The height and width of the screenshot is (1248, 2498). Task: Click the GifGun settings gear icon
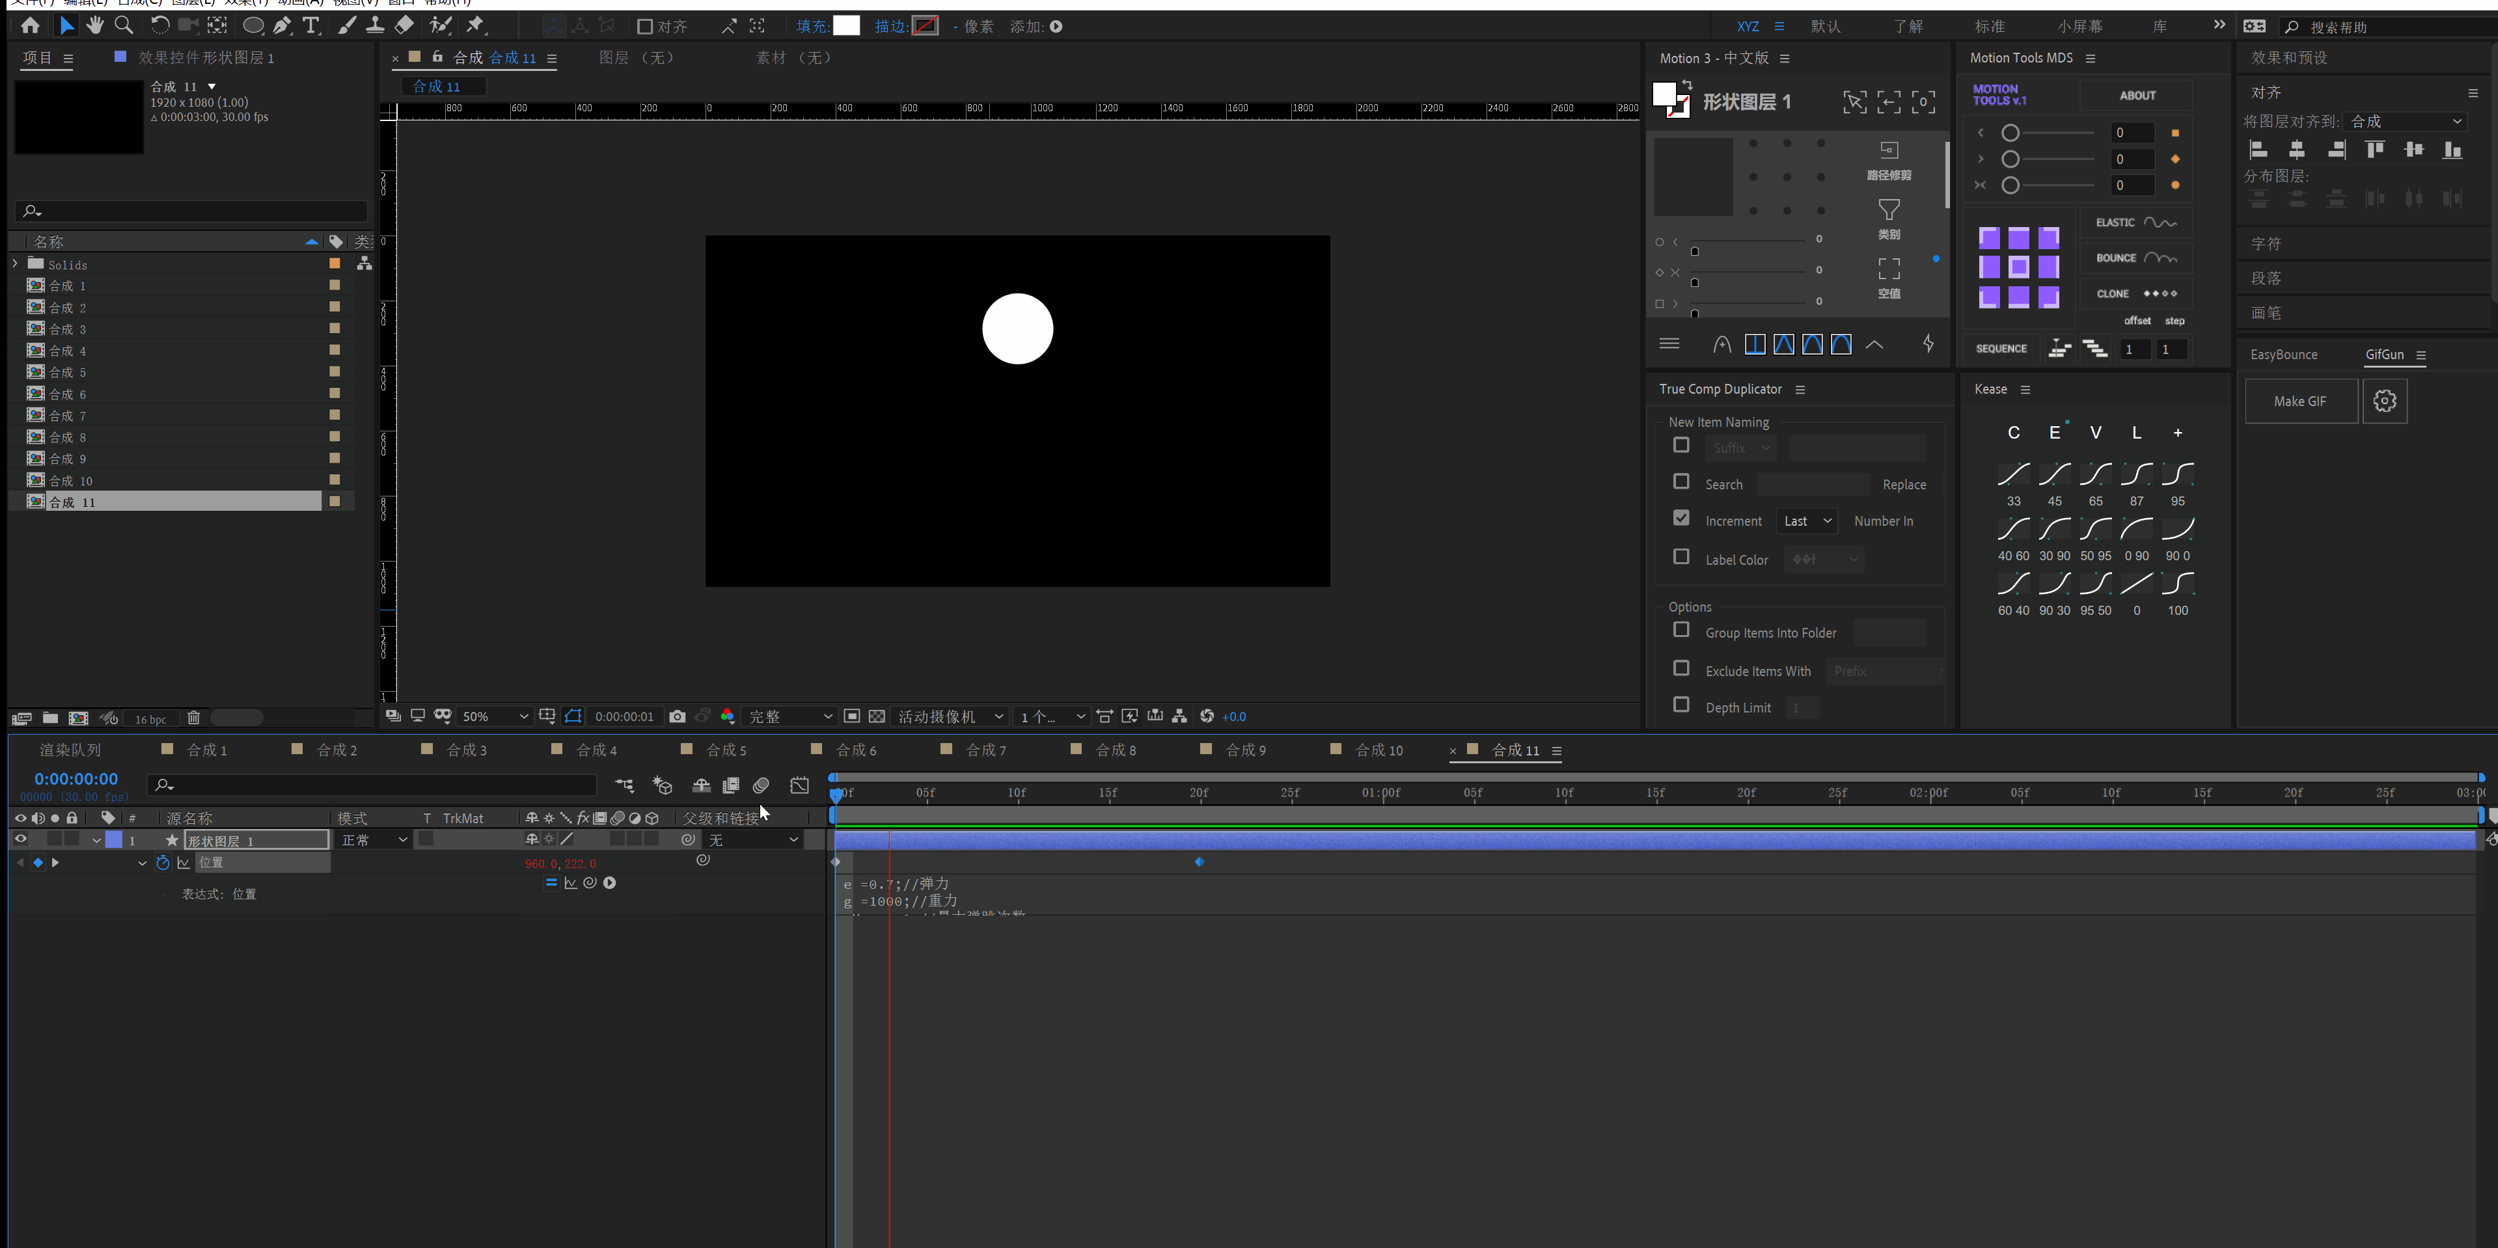click(x=2385, y=401)
